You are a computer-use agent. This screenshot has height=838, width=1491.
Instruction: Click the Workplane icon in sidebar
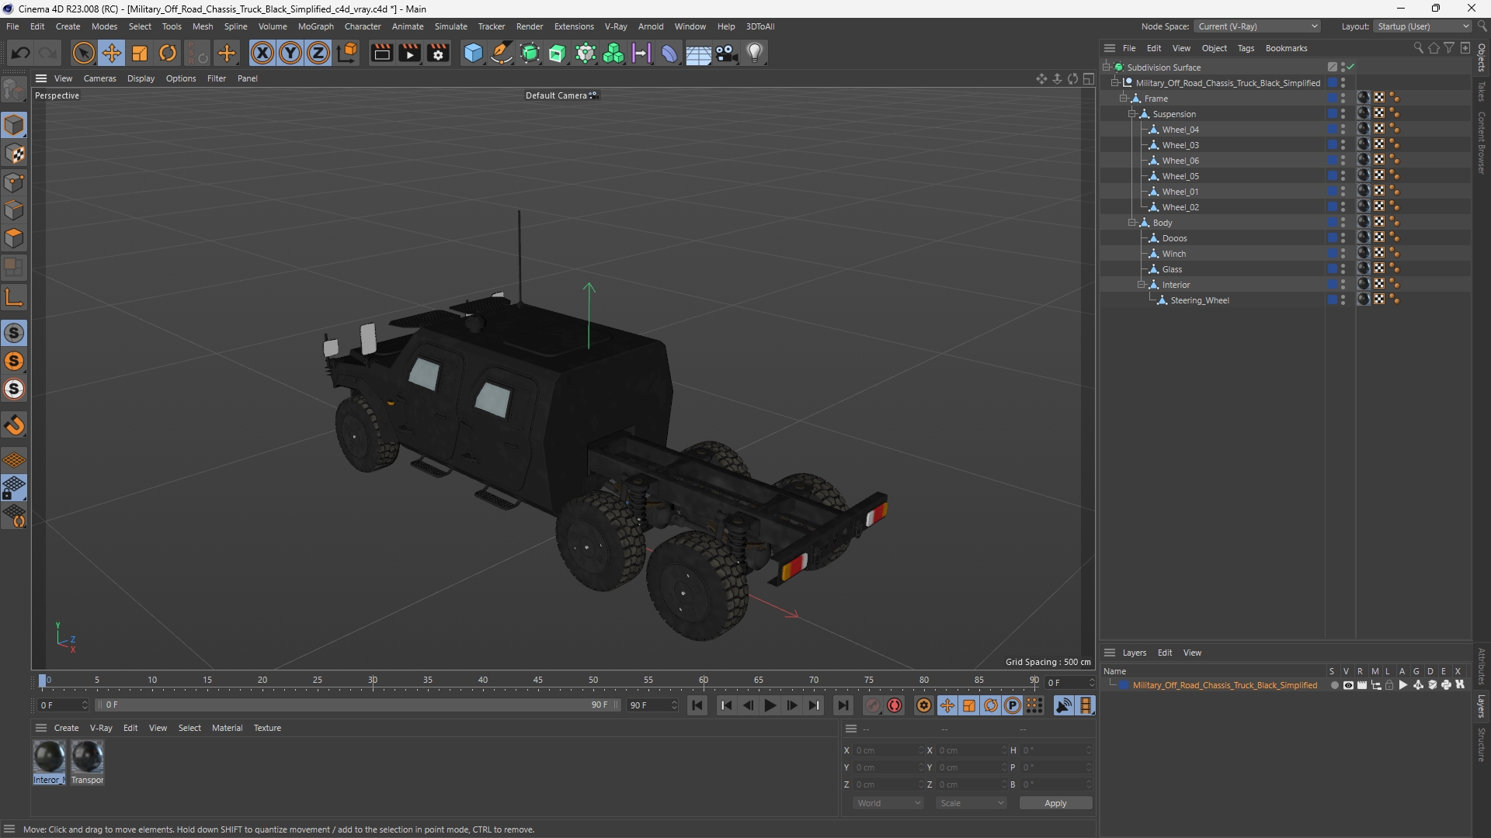[x=14, y=460]
